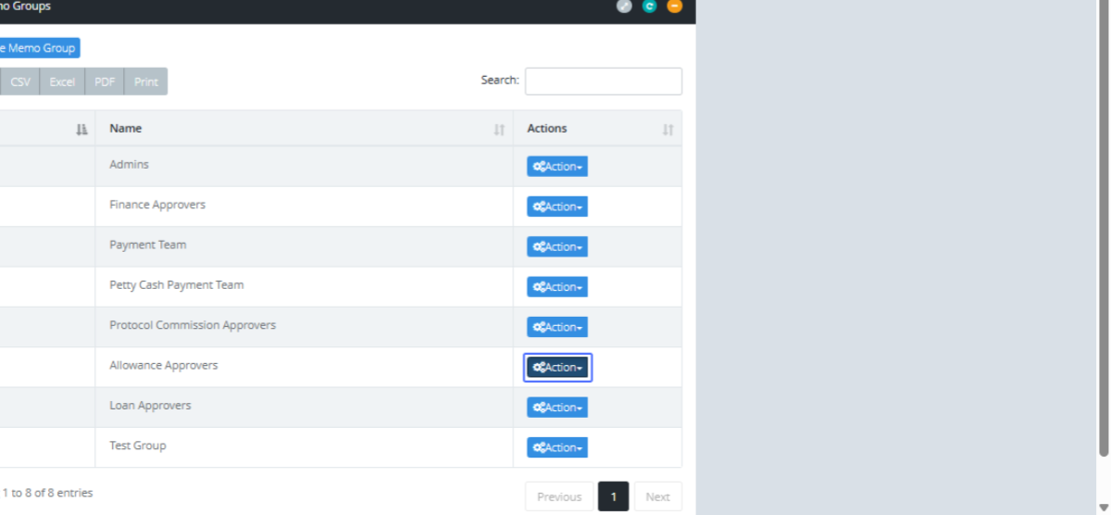This screenshot has height=515, width=1111.
Task: Expand Action menu for Test Group
Action: [557, 447]
